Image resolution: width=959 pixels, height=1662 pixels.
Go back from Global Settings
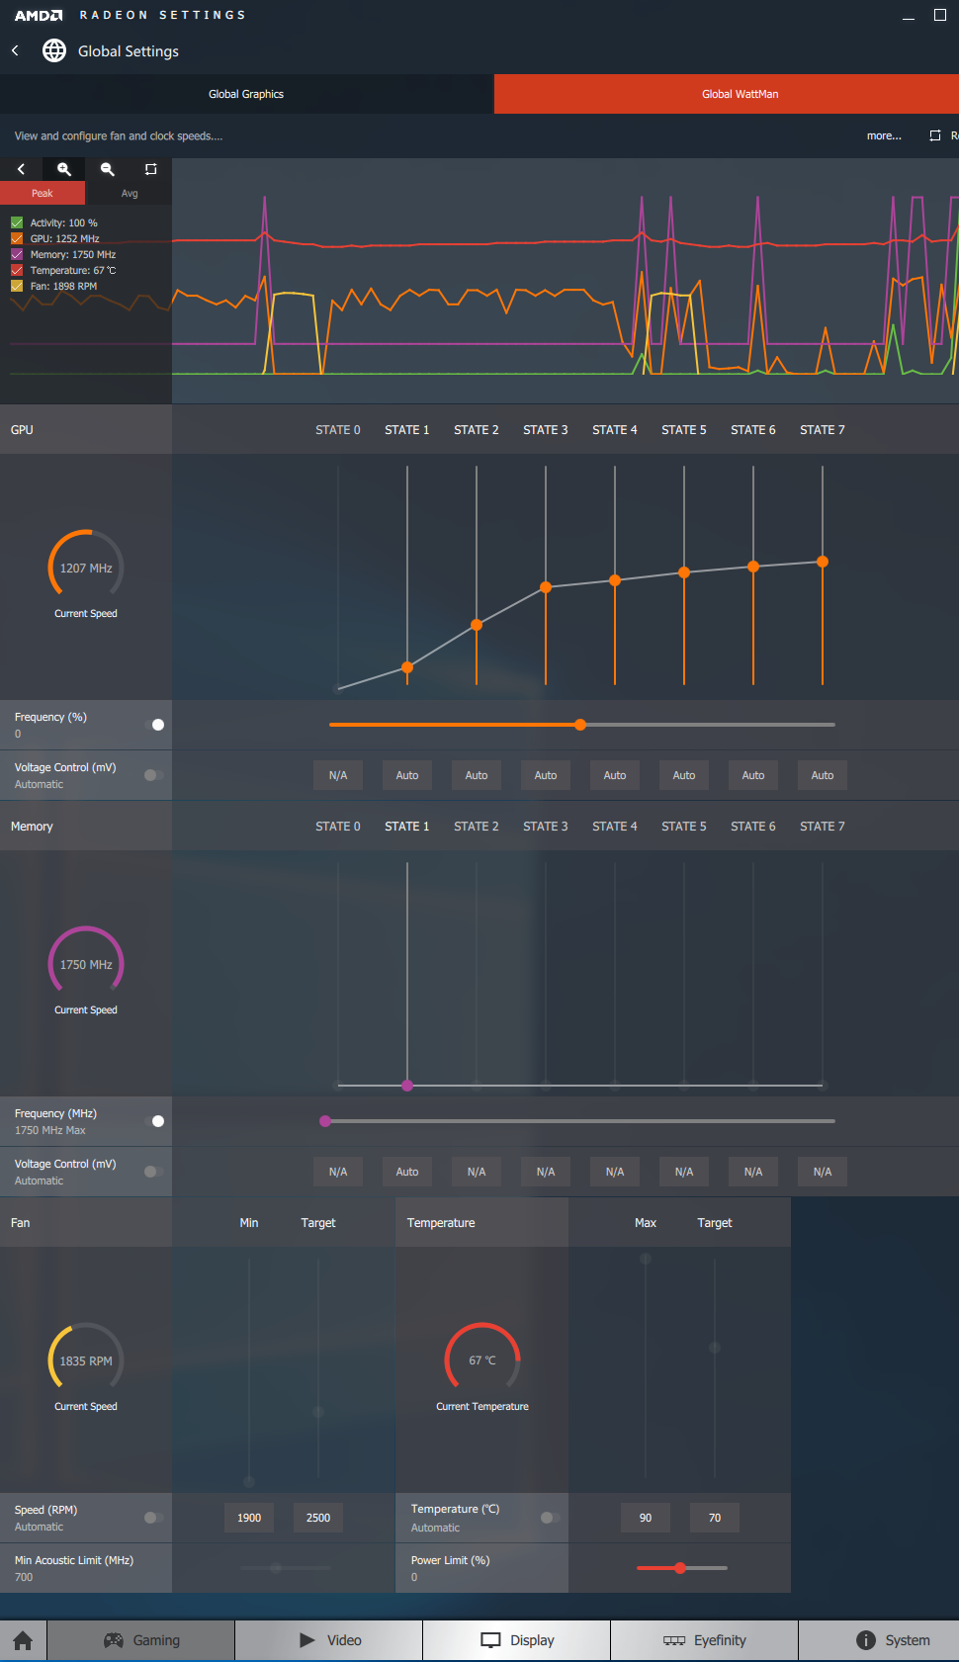tap(15, 50)
